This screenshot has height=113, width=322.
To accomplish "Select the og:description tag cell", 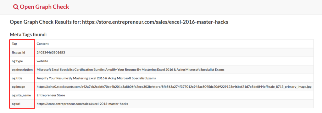I will [22, 70].
